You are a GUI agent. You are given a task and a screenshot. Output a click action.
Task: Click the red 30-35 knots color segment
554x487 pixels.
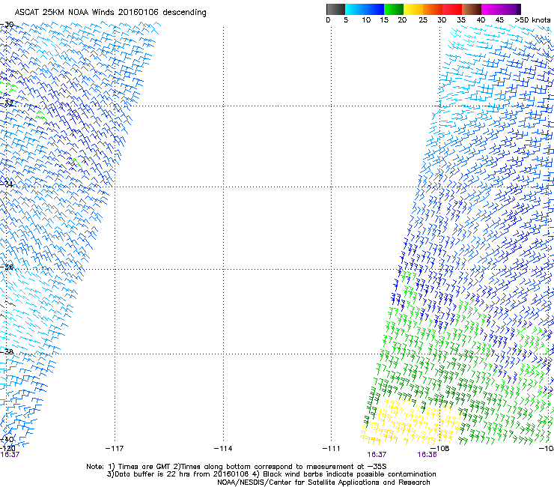(452, 9)
